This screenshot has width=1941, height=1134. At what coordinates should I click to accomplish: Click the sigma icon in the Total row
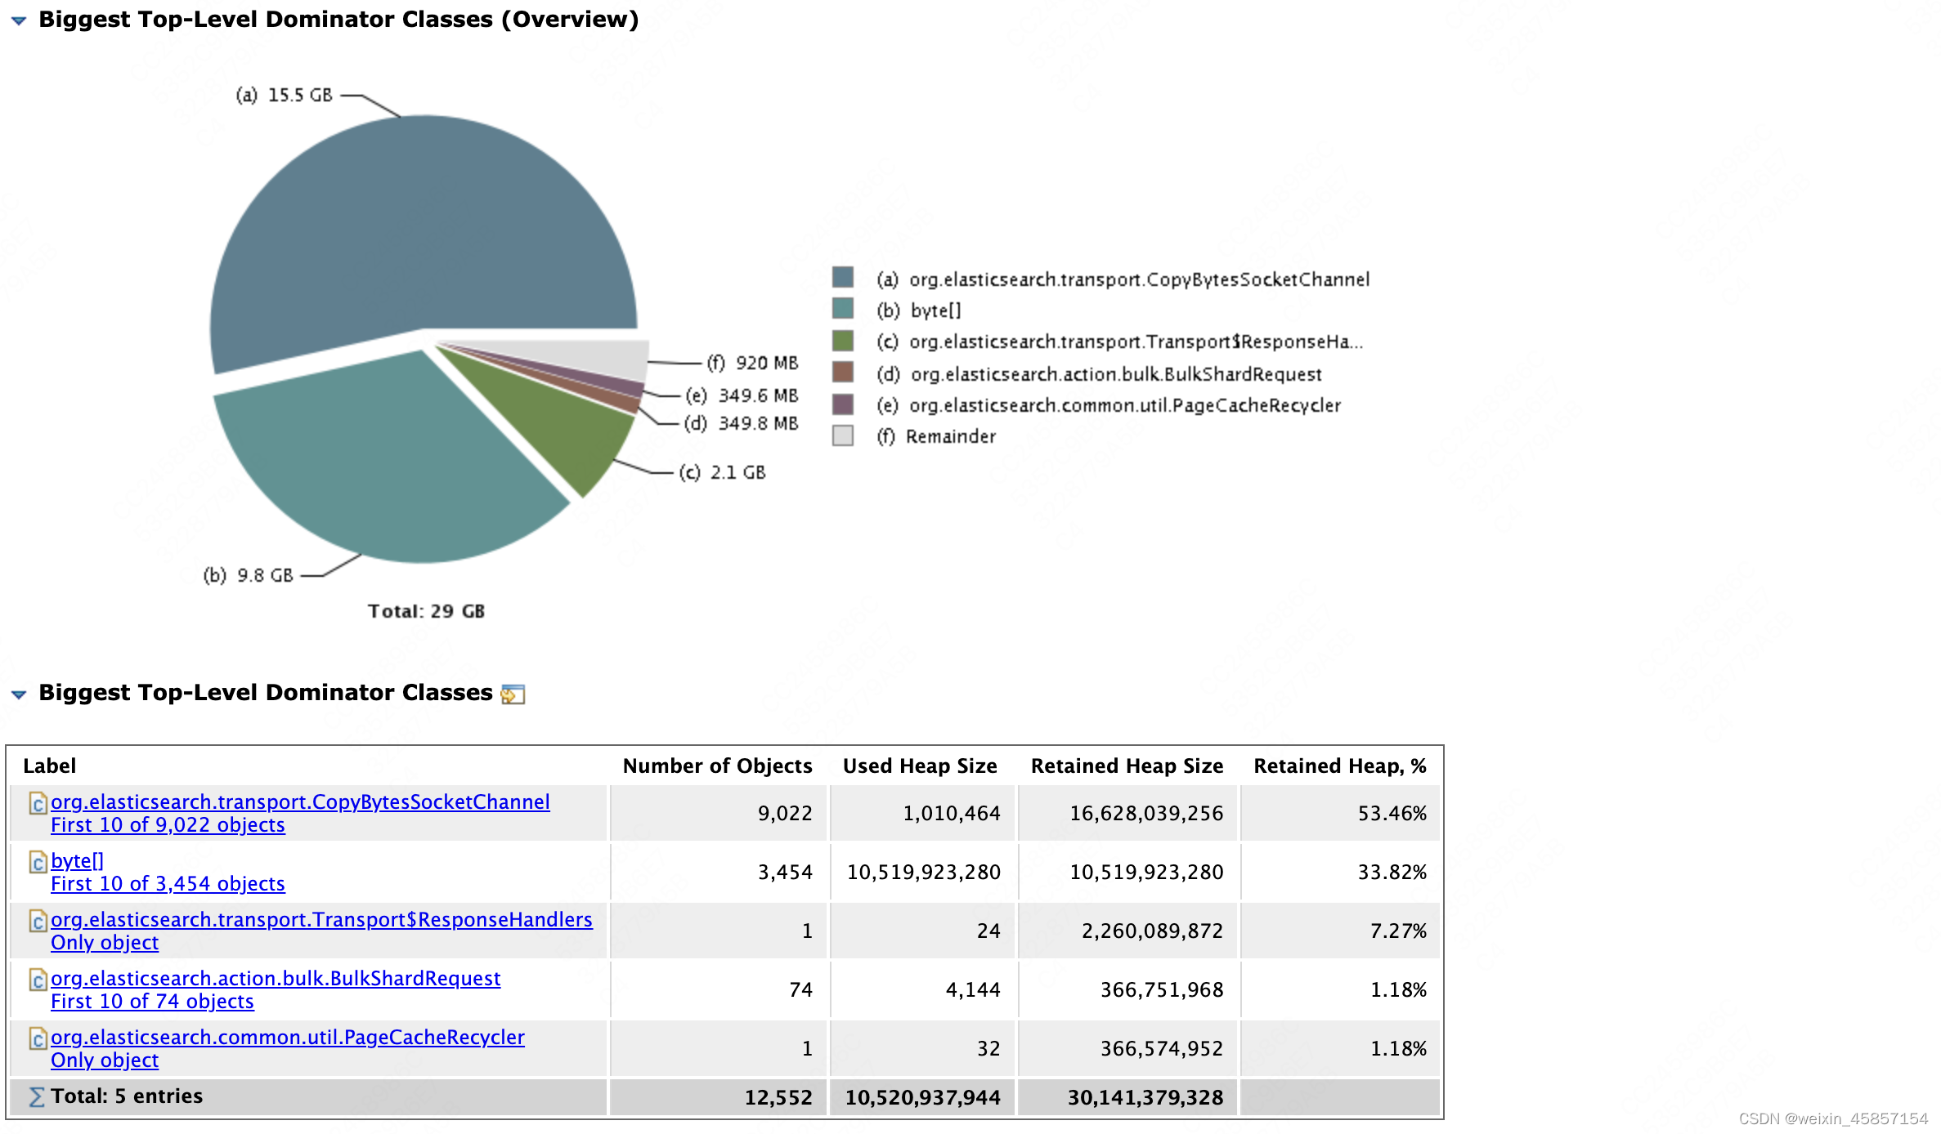point(36,1096)
